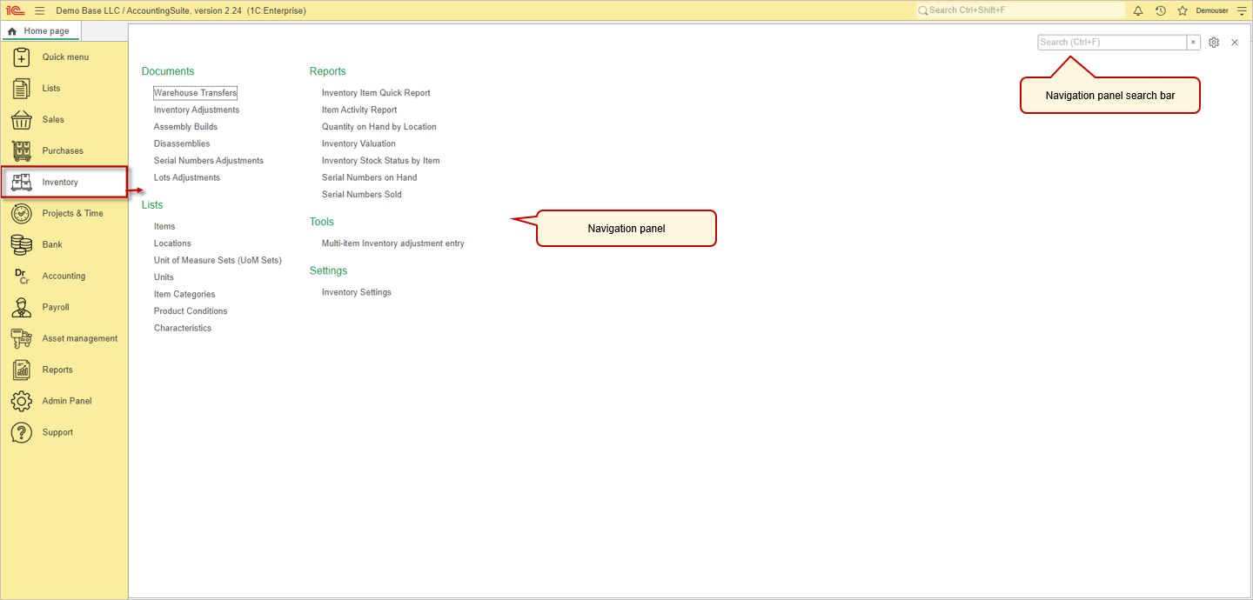Open Warehouse Transfers document list

click(195, 92)
